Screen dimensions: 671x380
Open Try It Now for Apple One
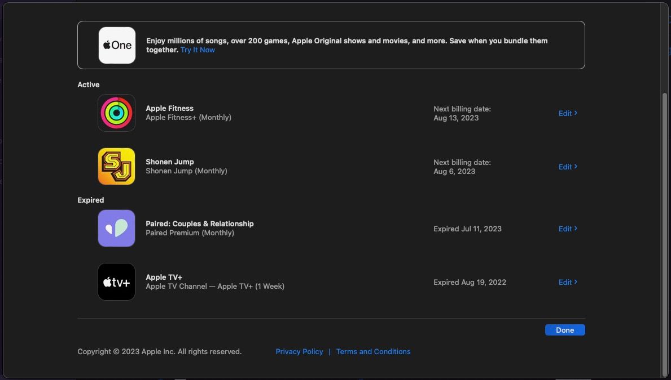[x=197, y=50]
